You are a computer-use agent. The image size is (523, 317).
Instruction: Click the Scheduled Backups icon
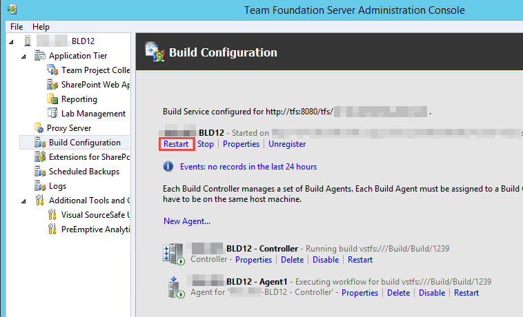(40, 171)
